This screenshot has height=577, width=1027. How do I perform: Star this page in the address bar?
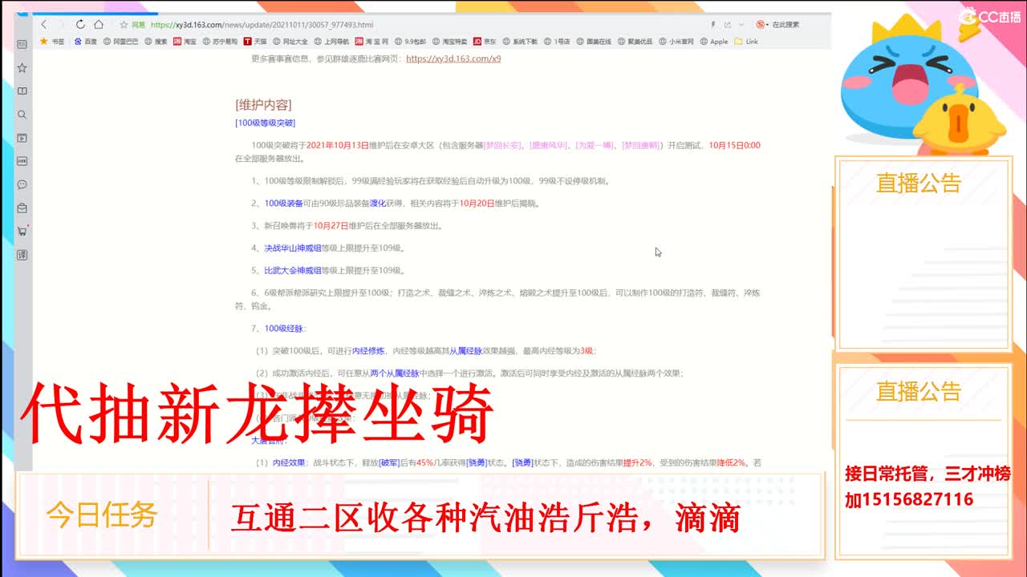[123, 25]
